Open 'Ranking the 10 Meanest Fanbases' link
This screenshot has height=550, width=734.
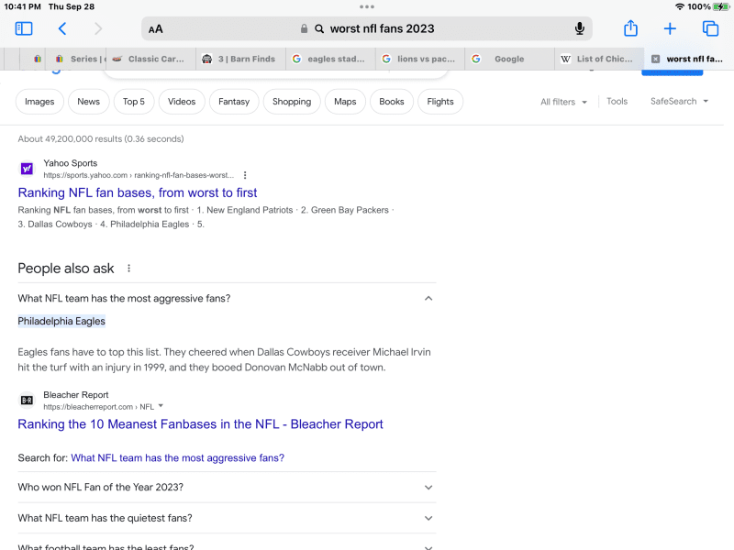click(200, 424)
